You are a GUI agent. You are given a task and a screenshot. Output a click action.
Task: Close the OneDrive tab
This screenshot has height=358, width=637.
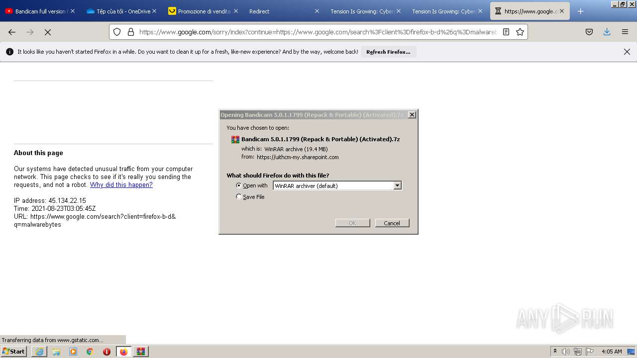(x=154, y=11)
